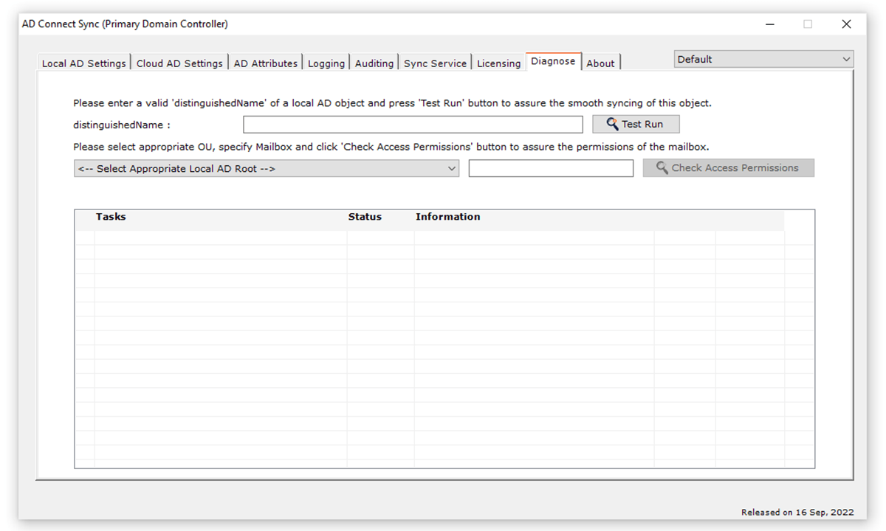886x531 pixels.
Task: Expand the Default profile dropdown
Action: [763, 59]
